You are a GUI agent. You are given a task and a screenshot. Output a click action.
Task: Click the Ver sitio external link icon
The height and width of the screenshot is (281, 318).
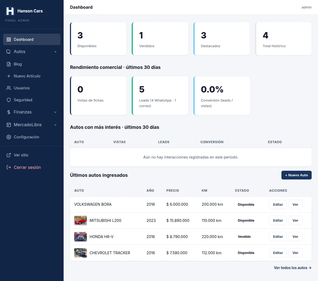point(9,155)
